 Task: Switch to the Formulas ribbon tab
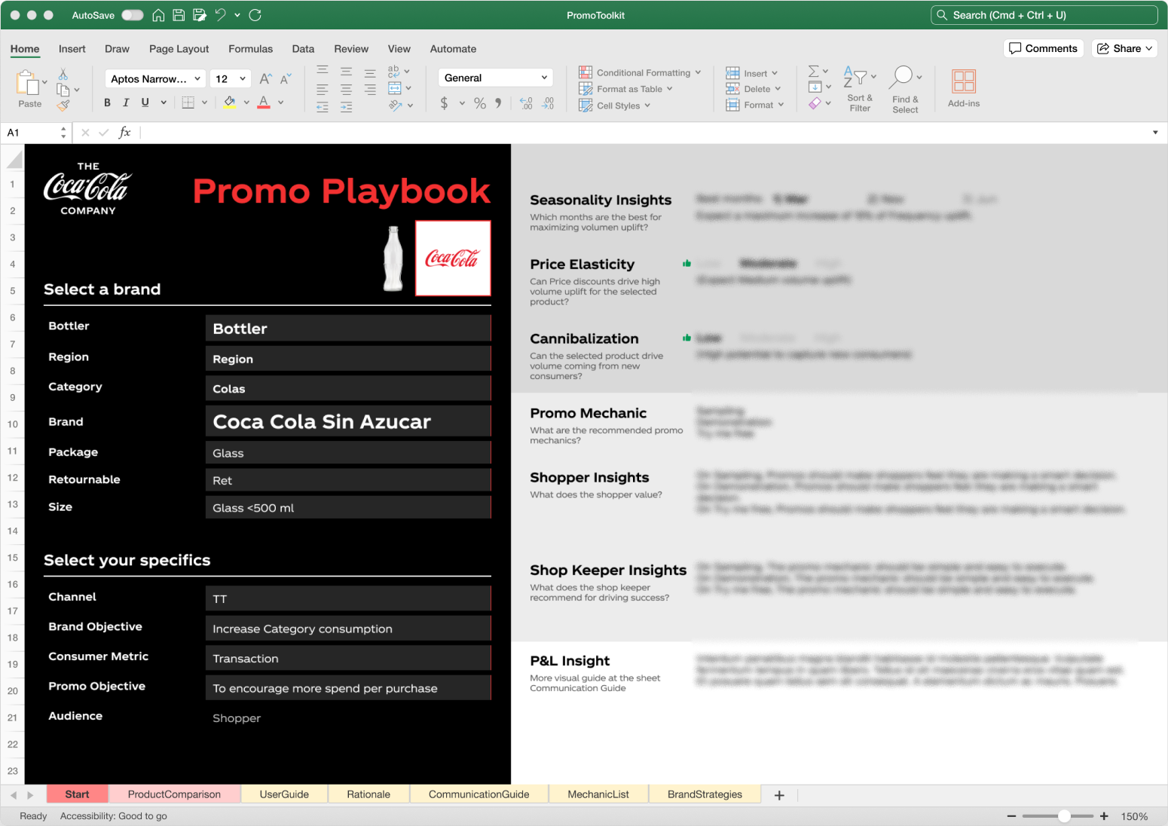(x=250, y=49)
